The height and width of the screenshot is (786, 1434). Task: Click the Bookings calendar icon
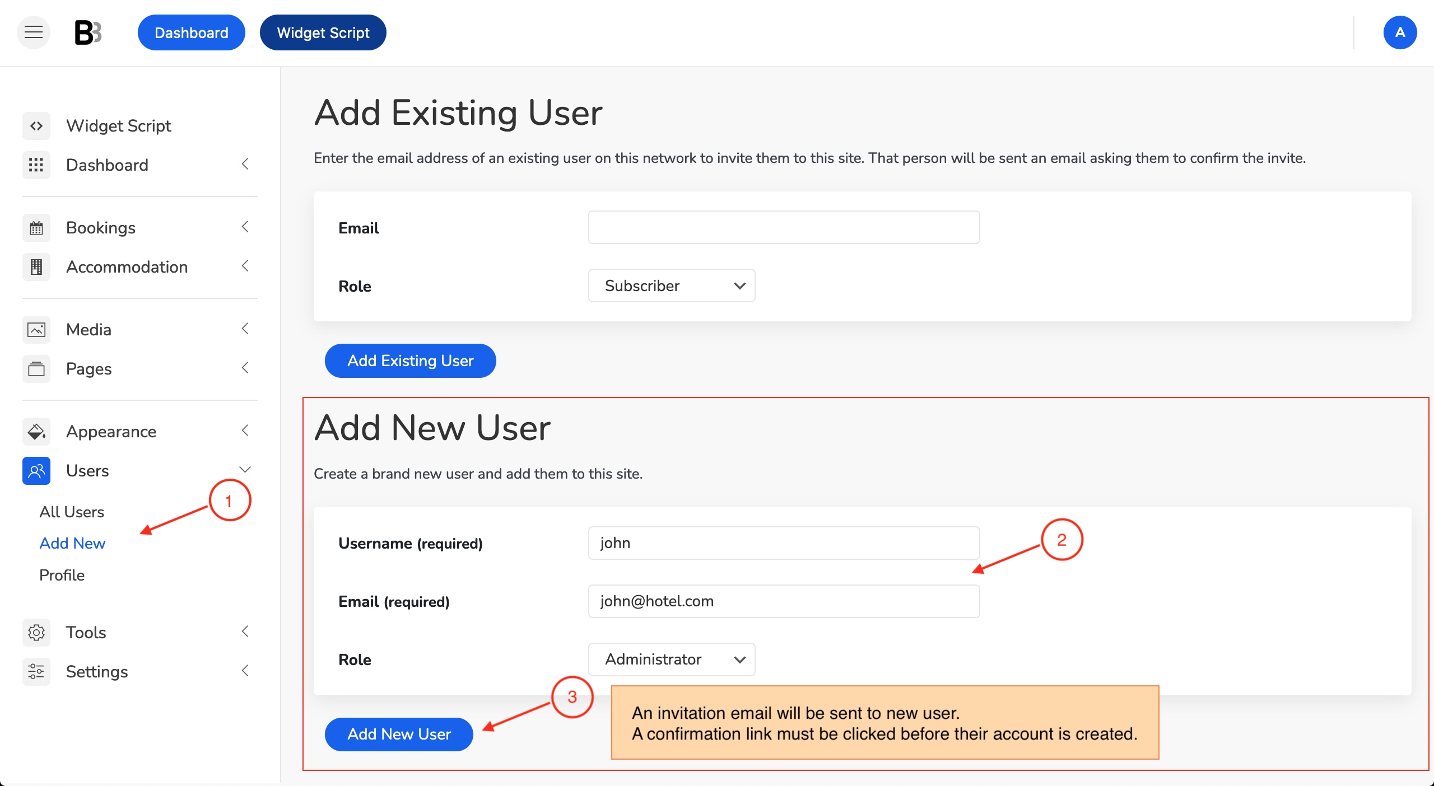tap(36, 228)
